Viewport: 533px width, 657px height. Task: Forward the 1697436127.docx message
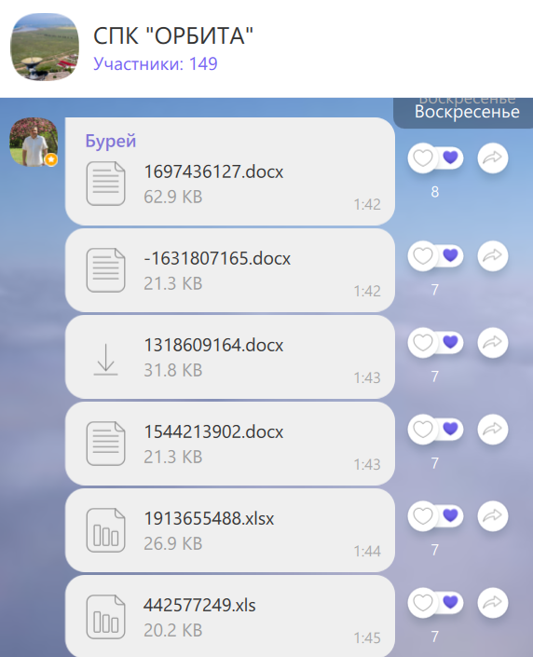(x=493, y=158)
